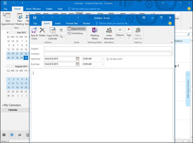Click ribbon display options icon in Event title bar
The height and width of the screenshot is (143, 193).
pyautogui.click(x=144, y=18)
